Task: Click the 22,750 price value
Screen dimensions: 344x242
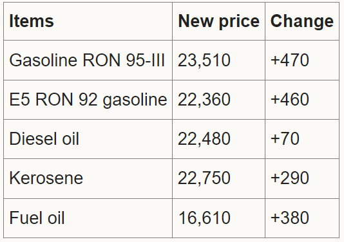Action: coord(204,178)
